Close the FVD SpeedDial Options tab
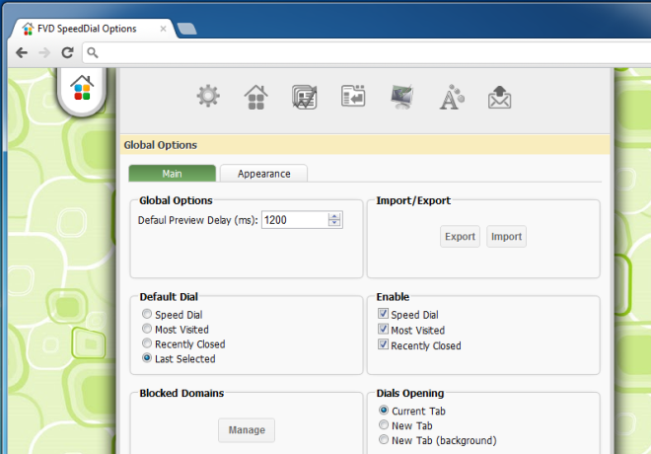This screenshot has width=651, height=454. tap(163, 29)
